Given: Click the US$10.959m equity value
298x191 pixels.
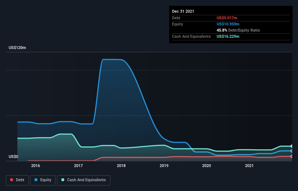Looking at the screenshot, I should tap(228, 24).
